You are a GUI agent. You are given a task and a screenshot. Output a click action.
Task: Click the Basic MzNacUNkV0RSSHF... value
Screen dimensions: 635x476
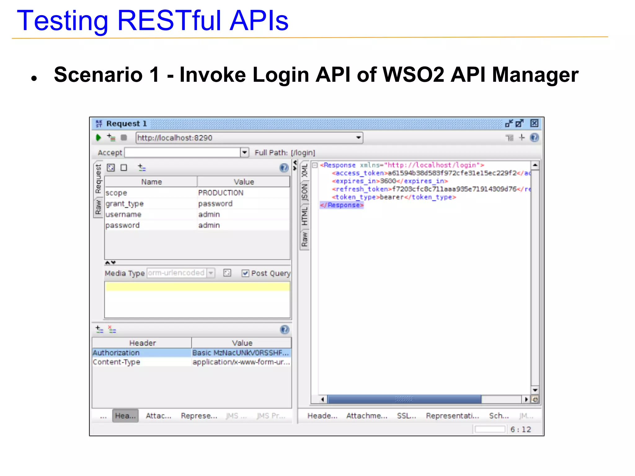[240, 353]
